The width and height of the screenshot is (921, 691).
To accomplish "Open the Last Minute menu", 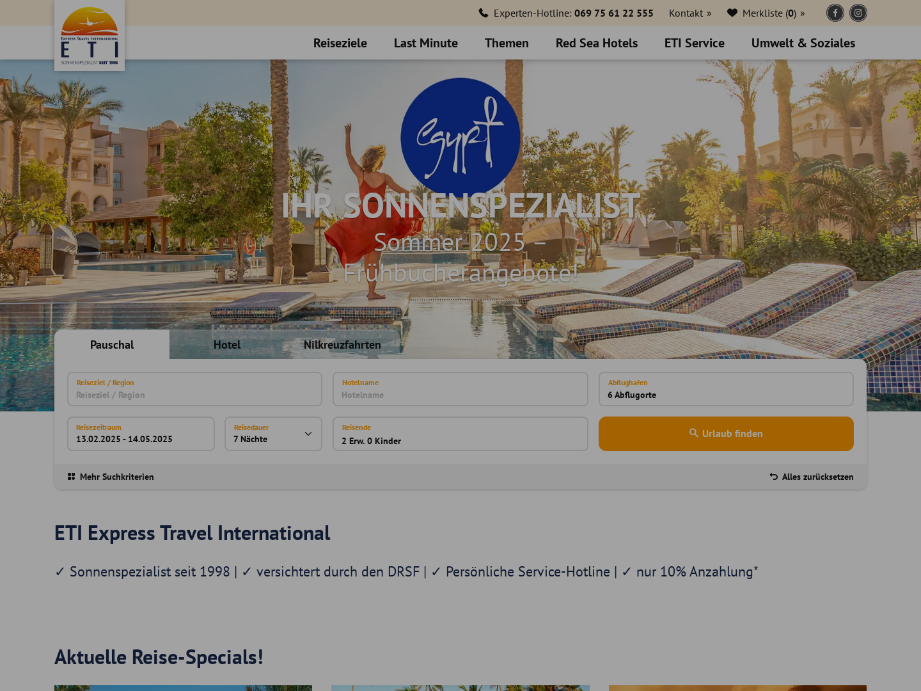I will [426, 43].
